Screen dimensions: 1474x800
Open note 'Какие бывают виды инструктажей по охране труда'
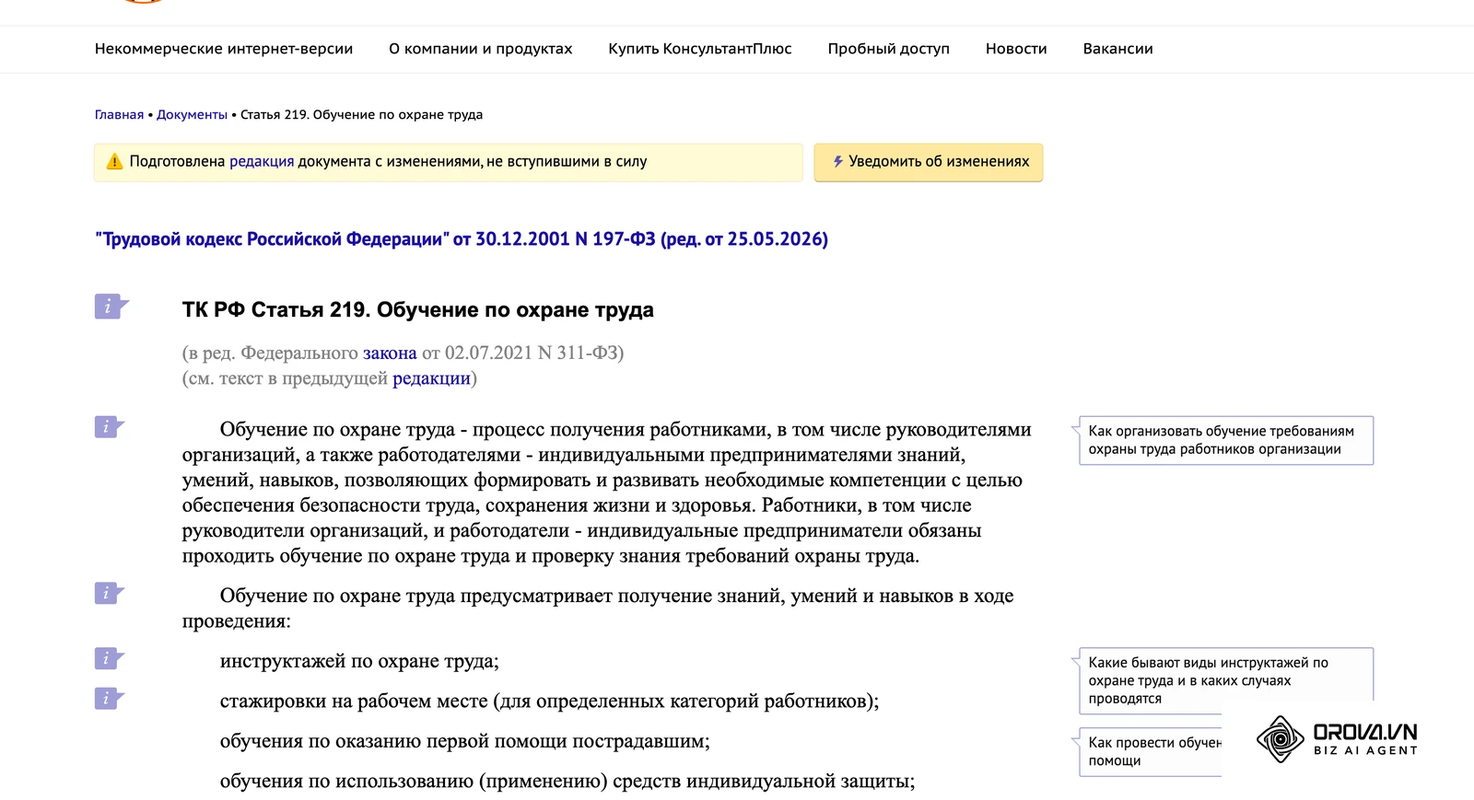1225,680
